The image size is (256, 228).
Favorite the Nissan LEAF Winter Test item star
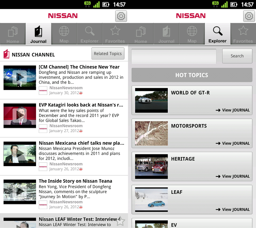120,221
